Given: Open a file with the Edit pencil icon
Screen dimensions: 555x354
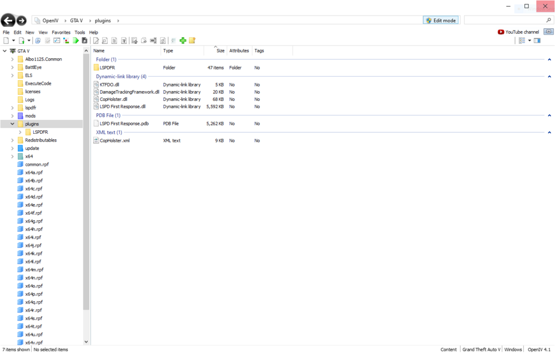Looking at the screenshot, I should tap(95, 41).
